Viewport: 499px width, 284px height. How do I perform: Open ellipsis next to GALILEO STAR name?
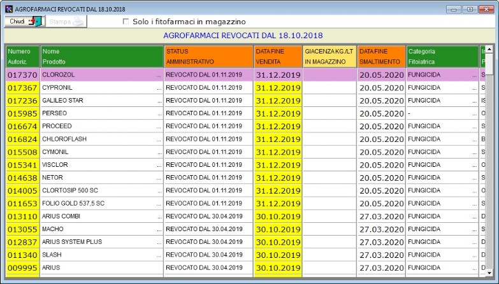[159, 101]
